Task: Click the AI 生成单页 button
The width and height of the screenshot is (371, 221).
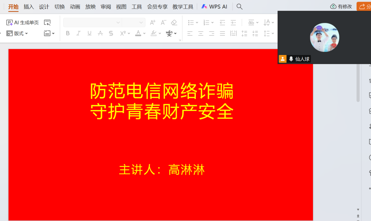Action: coord(23,23)
